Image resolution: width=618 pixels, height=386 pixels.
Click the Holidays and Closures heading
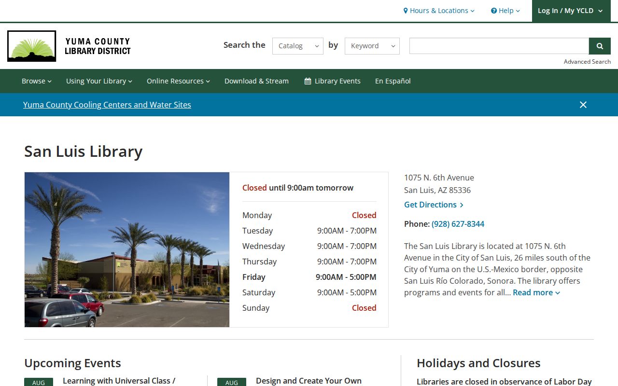click(x=478, y=363)
